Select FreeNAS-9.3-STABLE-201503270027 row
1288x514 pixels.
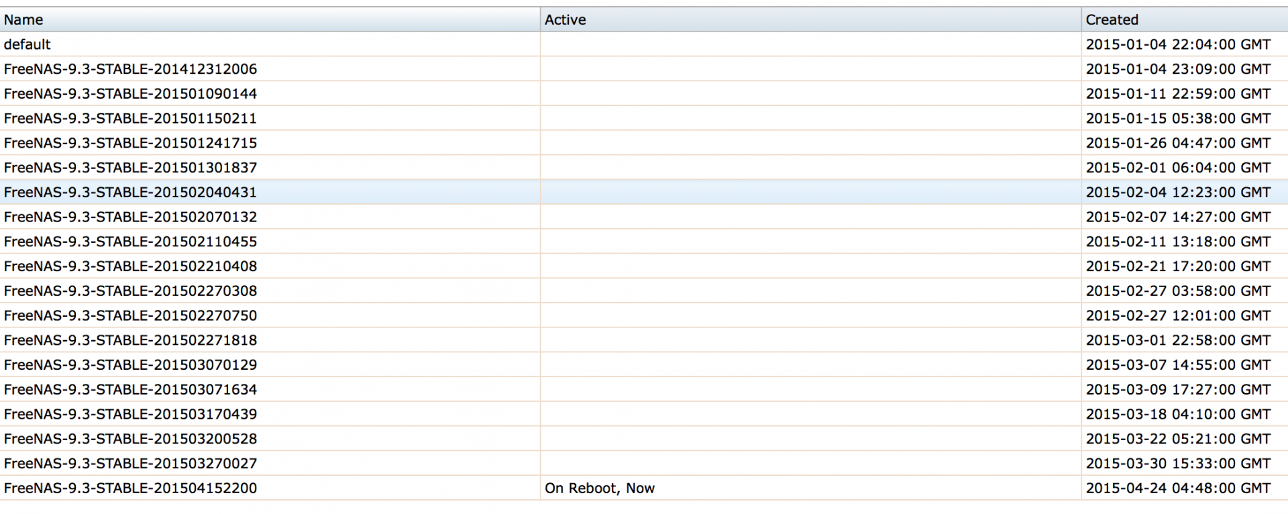pyautogui.click(x=644, y=464)
